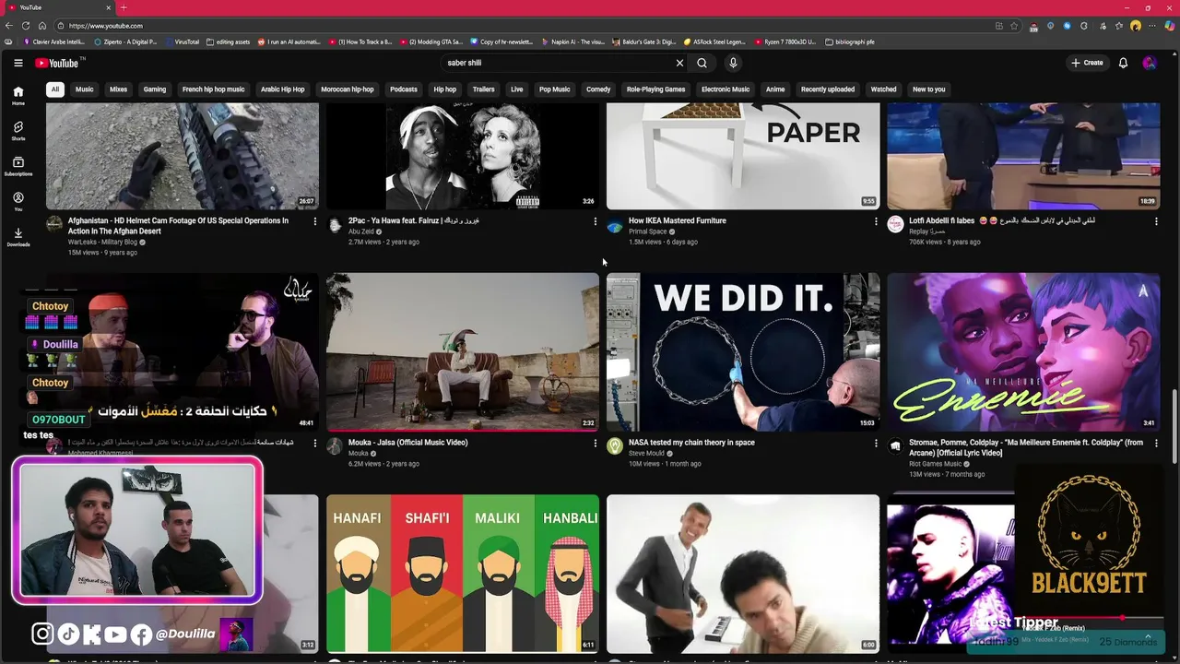Image resolution: width=1180 pixels, height=664 pixels.
Task: Clear the search box with the X icon
Action: [x=679, y=63]
